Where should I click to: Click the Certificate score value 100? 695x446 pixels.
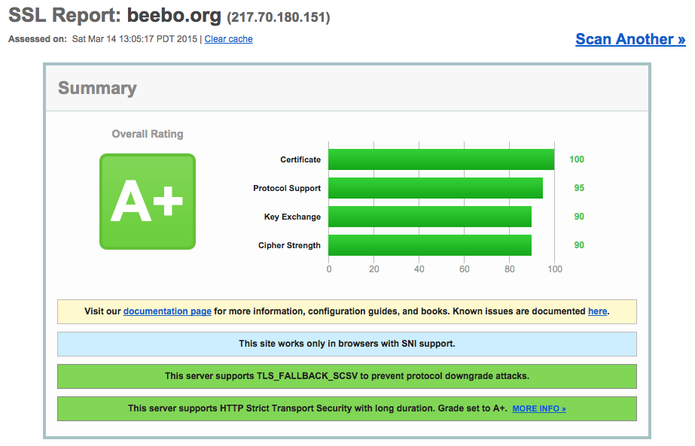tap(577, 159)
